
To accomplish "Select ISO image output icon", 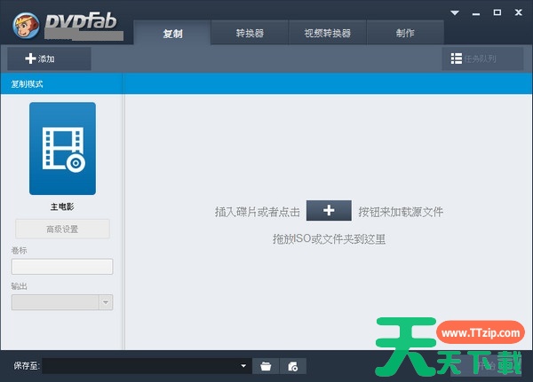I will click(x=292, y=366).
